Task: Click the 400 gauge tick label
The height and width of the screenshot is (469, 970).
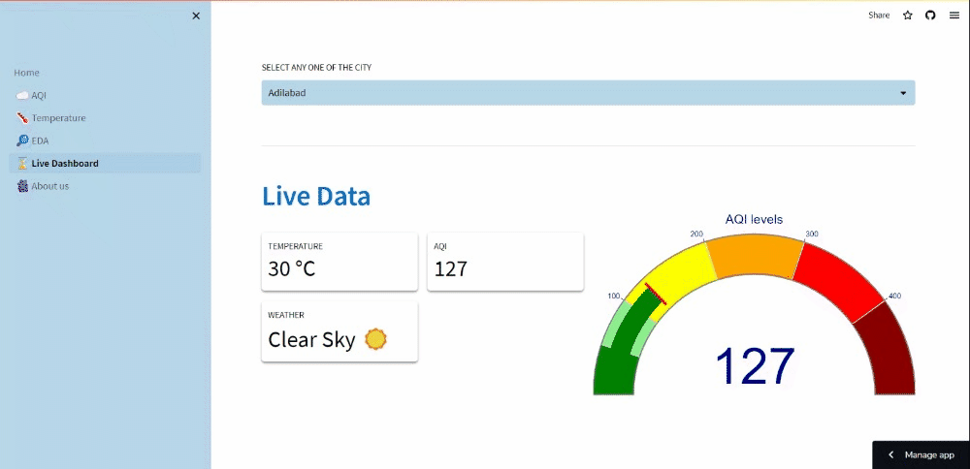Action: click(x=894, y=297)
